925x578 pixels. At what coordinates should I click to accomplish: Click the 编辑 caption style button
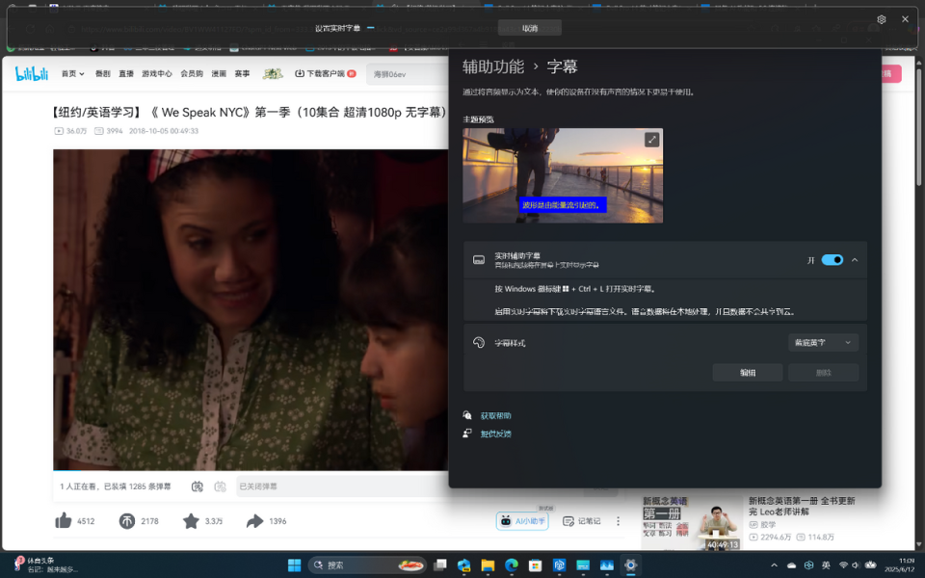pos(748,373)
